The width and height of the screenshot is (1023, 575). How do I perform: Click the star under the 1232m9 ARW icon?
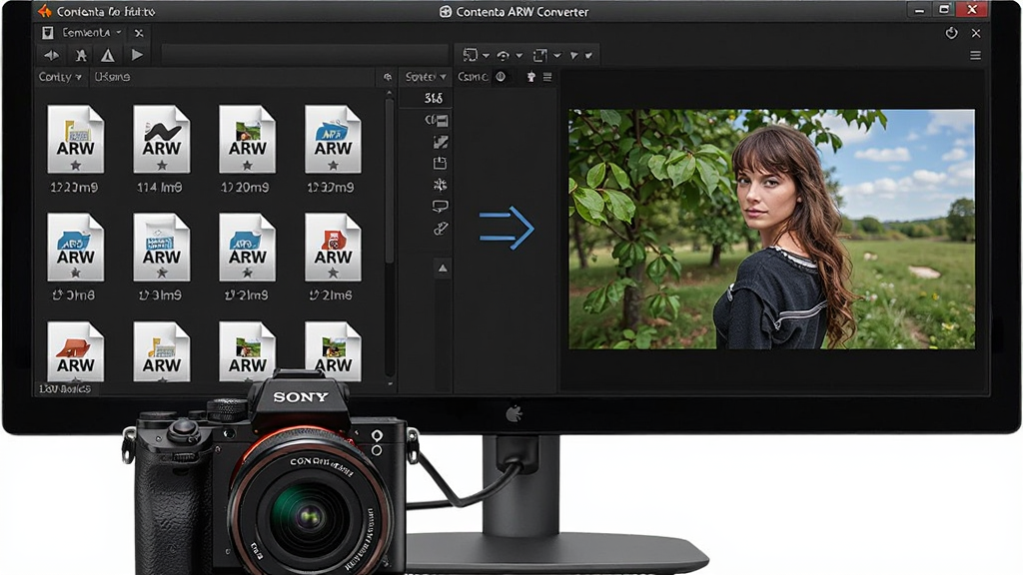pyautogui.click(x=334, y=166)
